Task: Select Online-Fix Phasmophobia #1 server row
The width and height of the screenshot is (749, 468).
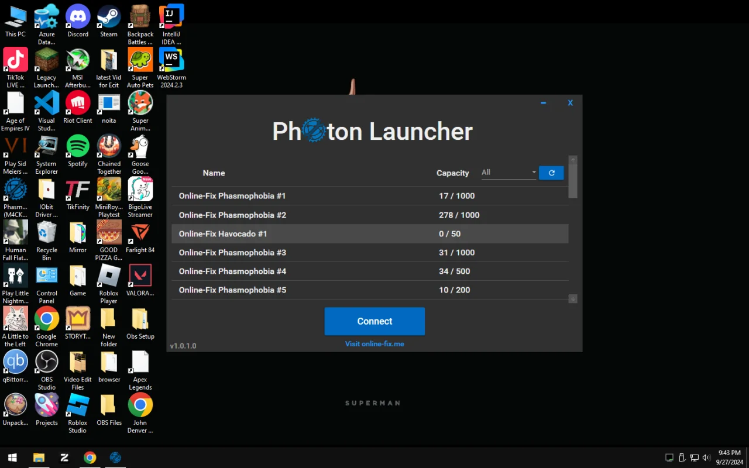Action: click(x=370, y=196)
